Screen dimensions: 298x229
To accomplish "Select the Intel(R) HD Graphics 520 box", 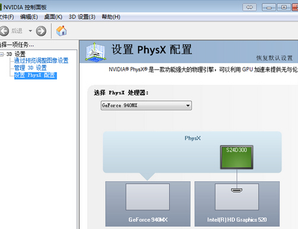I will point(237,204).
